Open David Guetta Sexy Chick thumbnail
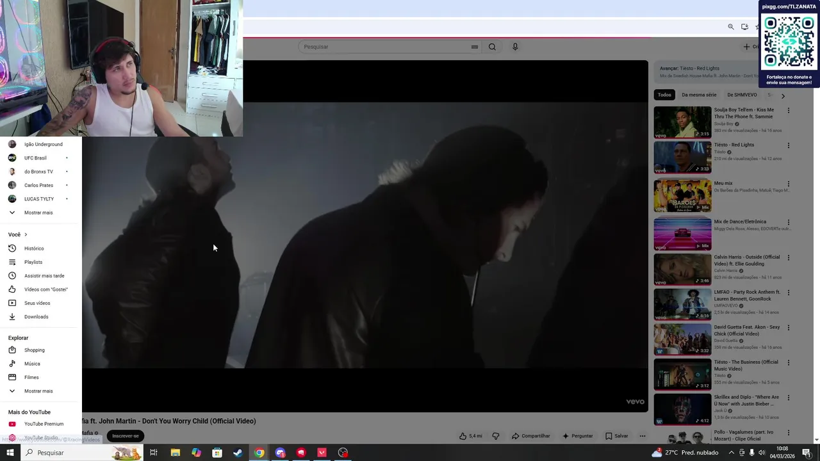Image resolution: width=820 pixels, height=461 pixels. [x=682, y=339]
